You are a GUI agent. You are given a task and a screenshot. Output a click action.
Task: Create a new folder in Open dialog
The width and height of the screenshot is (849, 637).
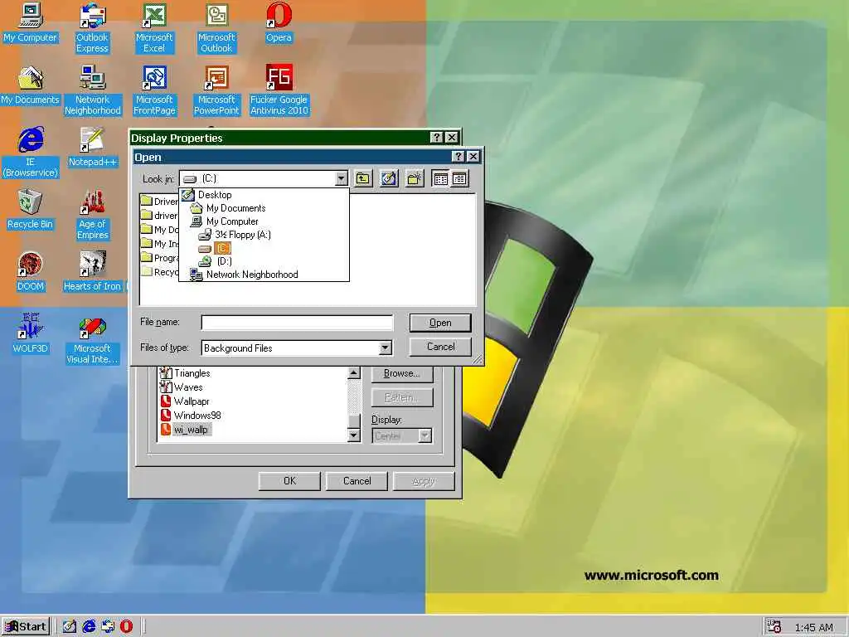click(x=415, y=178)
